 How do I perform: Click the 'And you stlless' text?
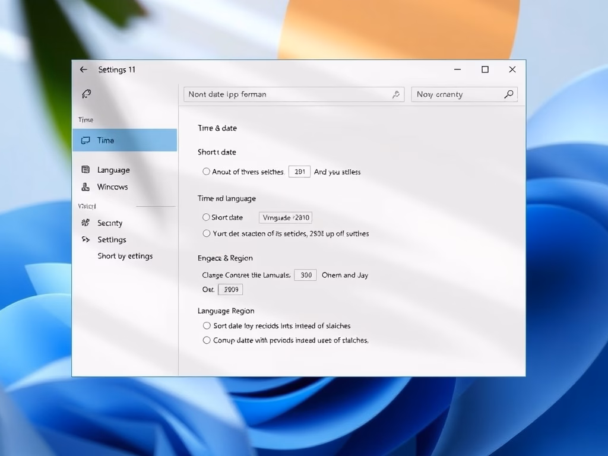tap(337, 172)
